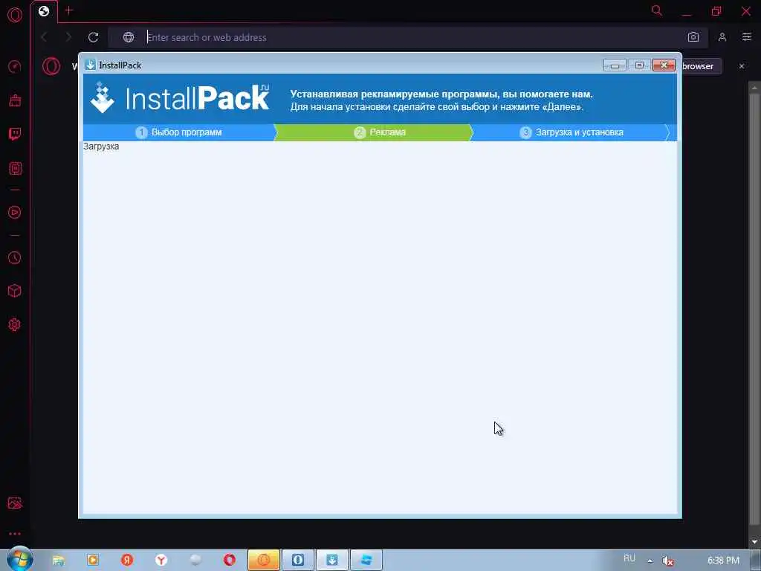Open Easy Setup sliders icon
Screen dimensions: 761x571
tap(746, 37)
